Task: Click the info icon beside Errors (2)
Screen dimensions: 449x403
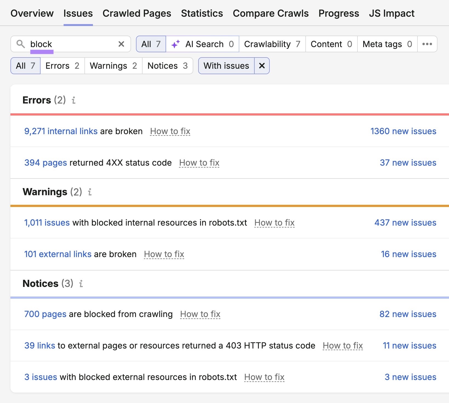Action: (73, 100)
